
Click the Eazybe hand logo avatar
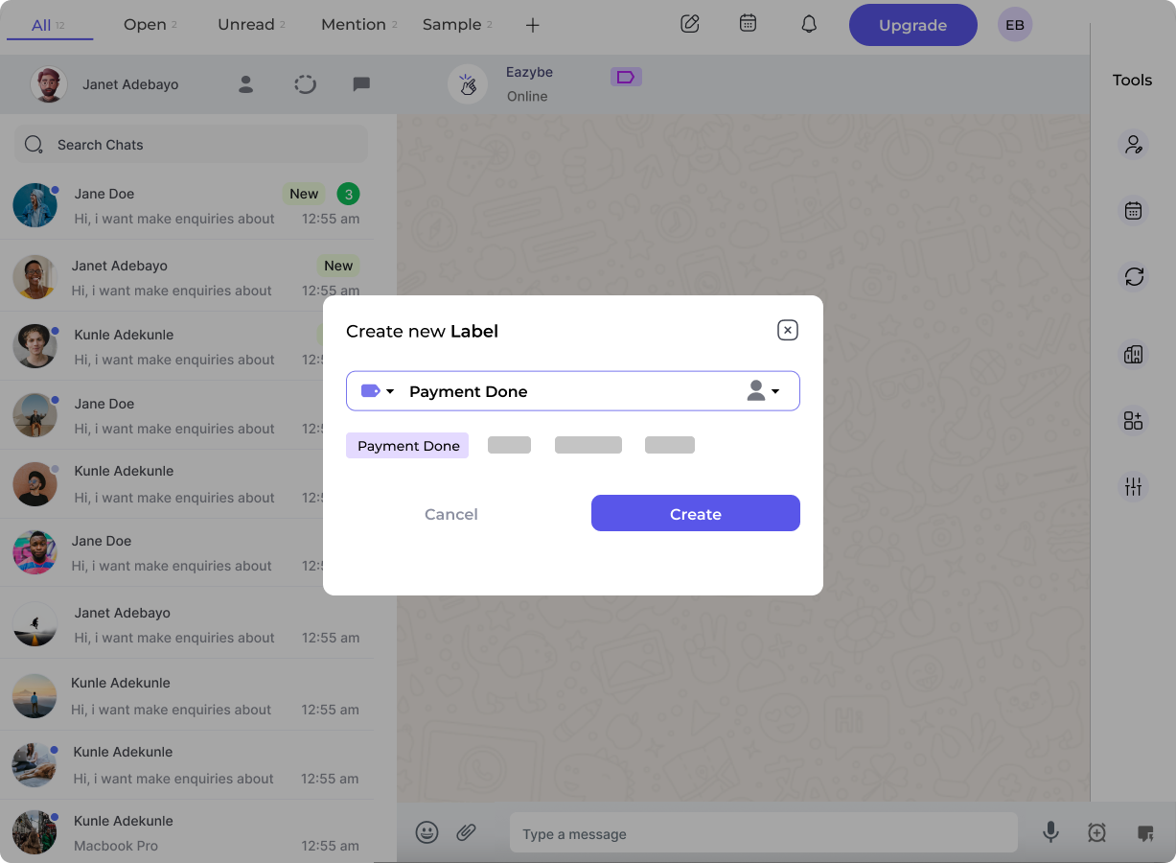[468, 84]
